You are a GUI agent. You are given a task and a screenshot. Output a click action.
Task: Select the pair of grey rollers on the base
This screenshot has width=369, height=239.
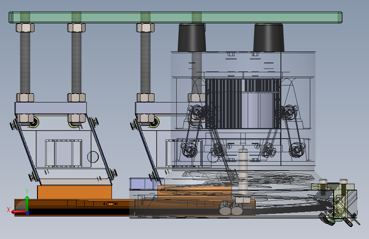pyautogui.click(x=231, y=208)
